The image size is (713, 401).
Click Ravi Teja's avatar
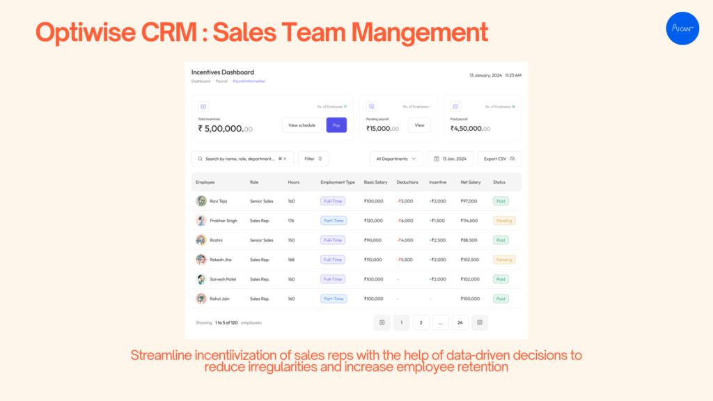(201, 201)
